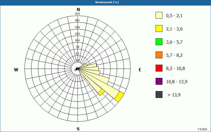
Task: Click the legend text 5,7 - 8,2
Action: coord(174,55)
